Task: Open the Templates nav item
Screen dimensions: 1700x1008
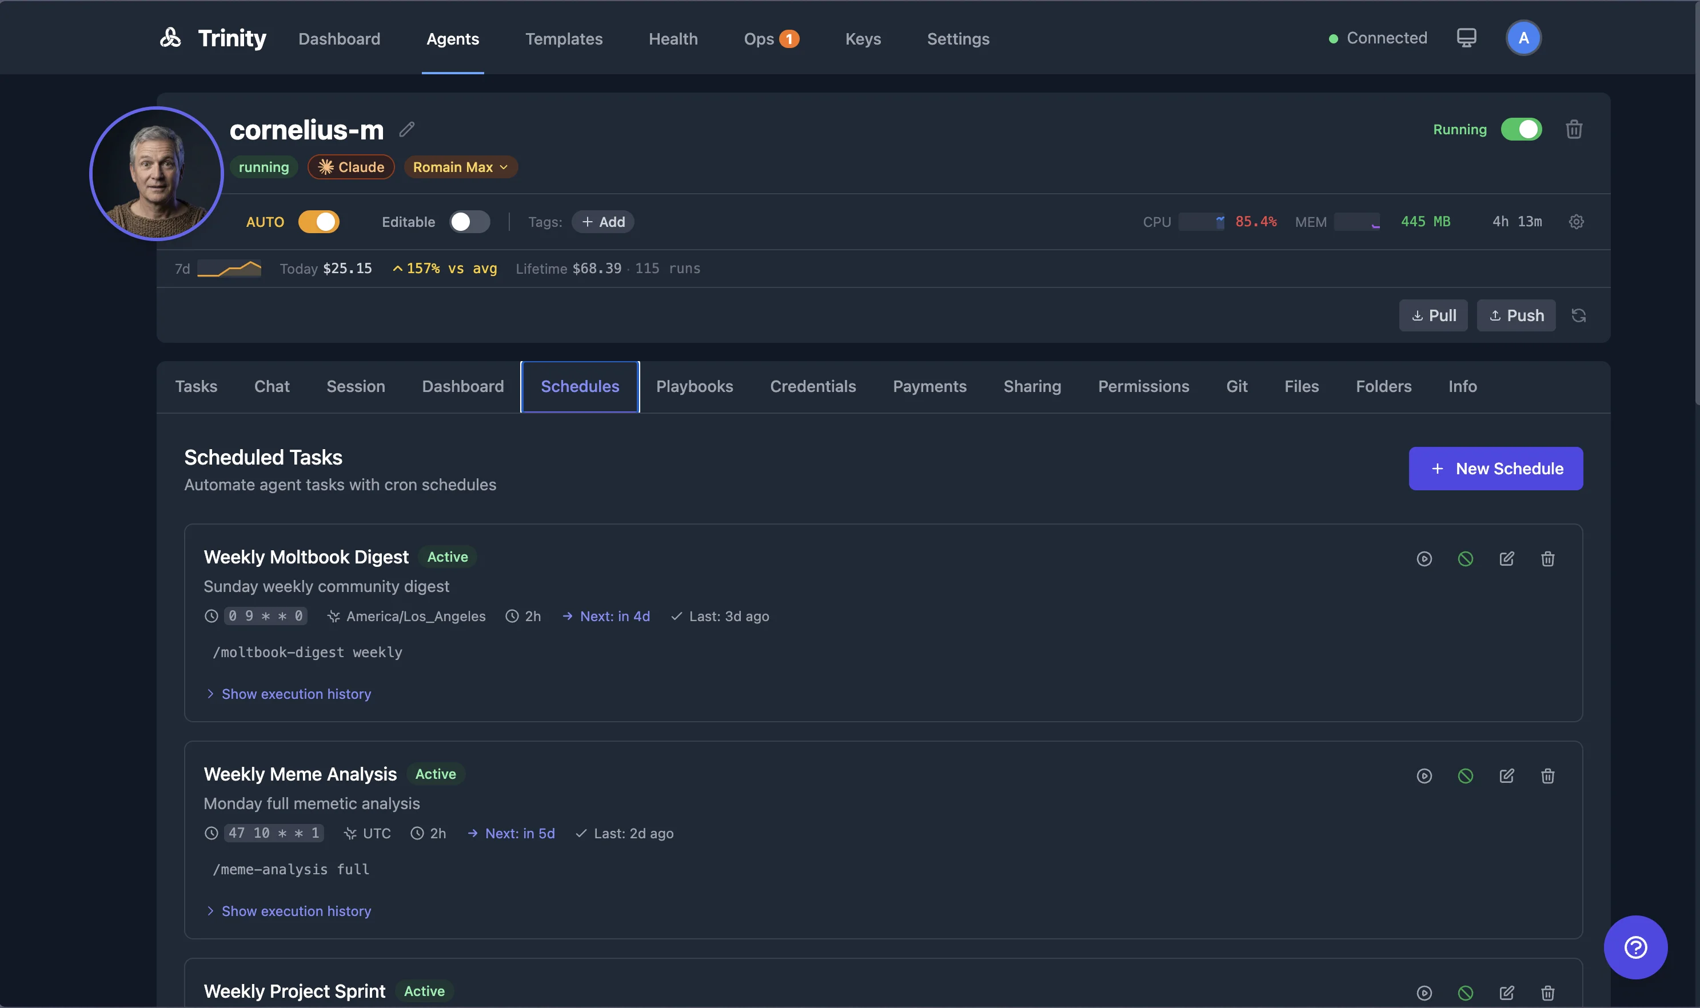Action: tap(564, 39)
